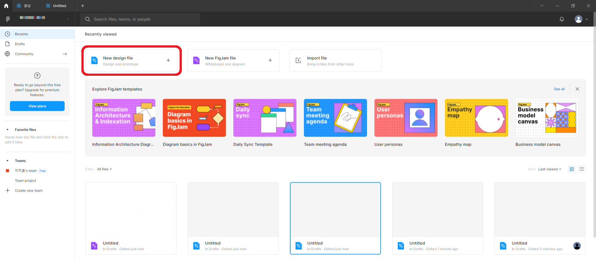The width and height of the screenshot is (596, 259).
Task: Click the vertical scrollbar
Action: [594, 124]
